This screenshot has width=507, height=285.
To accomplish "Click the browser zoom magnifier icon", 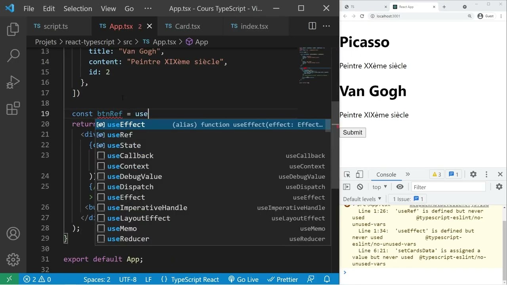I will click(x=470, y=16).
